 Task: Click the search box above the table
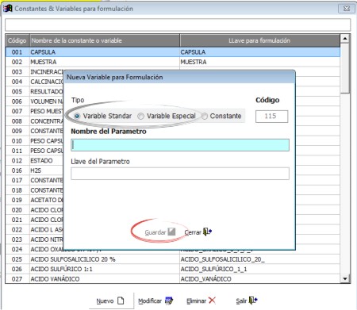coord(178,25)
